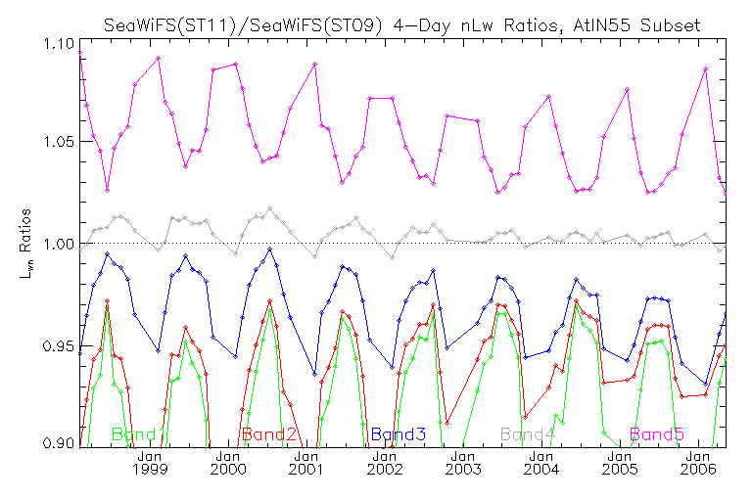Click the Jan 2000 x-axis label
This screenshot has width=752, height=501.
coord(228,463)
